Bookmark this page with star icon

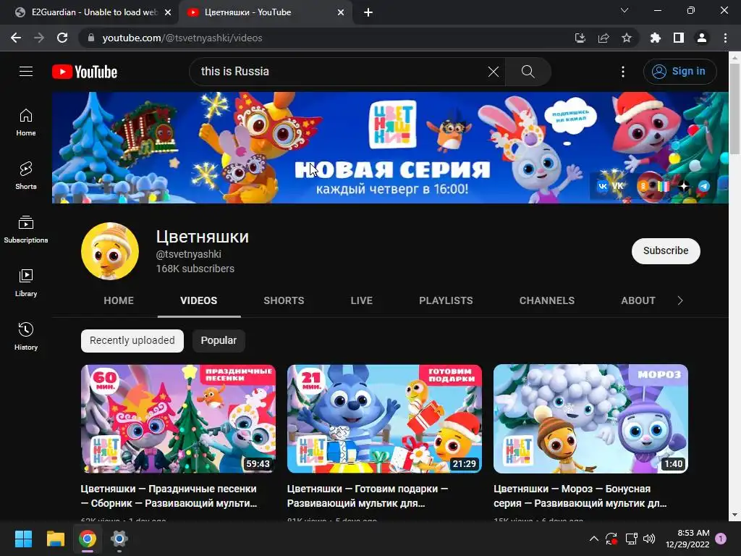[x=627, y=38]
